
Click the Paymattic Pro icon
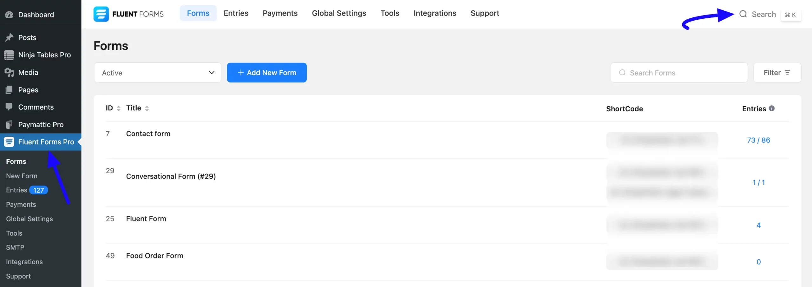click(9, 125)
